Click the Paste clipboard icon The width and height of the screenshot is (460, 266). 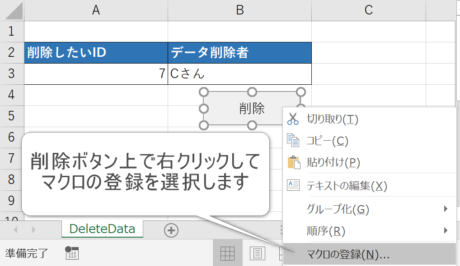(x=293, y=162)
